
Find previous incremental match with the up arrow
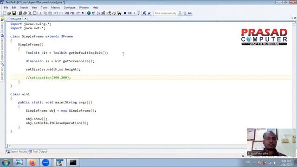pos(185,13)
